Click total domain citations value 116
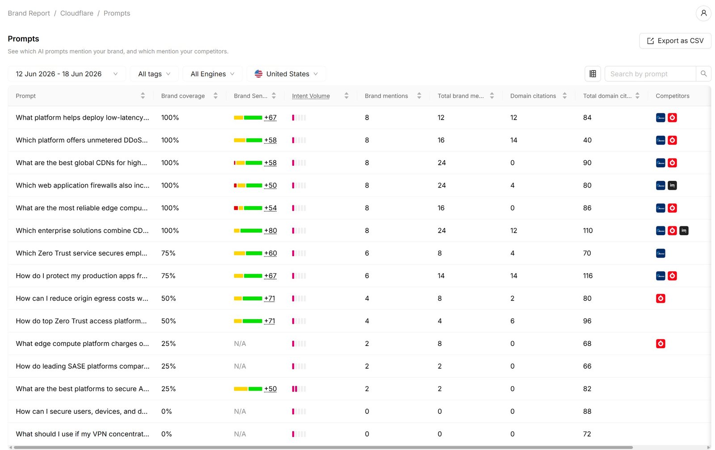The image size is (715, 450). [588, 276]
